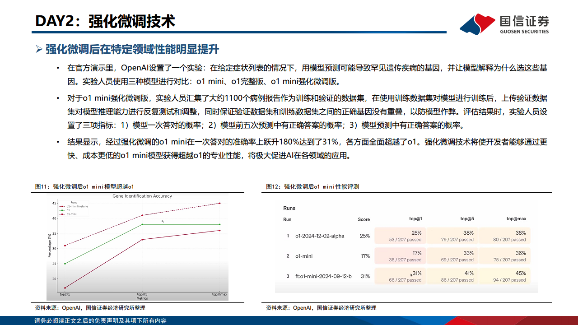This screenshot has width=578, height=325.
Task: Click the Gene Identification Accuracy chart title
Action: coord(142,196)
